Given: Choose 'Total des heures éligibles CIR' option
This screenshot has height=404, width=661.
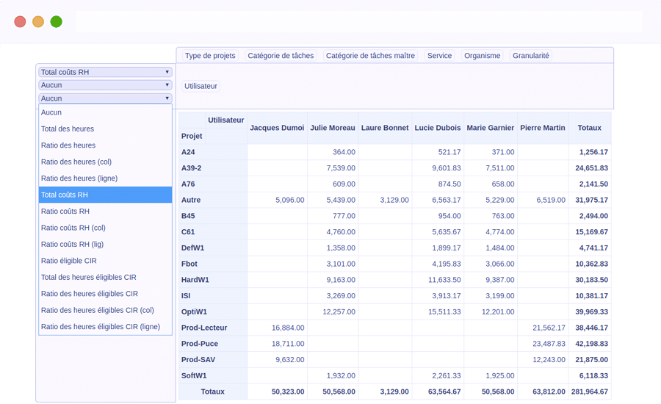Looking at the screenshot, I should (89, 278).
